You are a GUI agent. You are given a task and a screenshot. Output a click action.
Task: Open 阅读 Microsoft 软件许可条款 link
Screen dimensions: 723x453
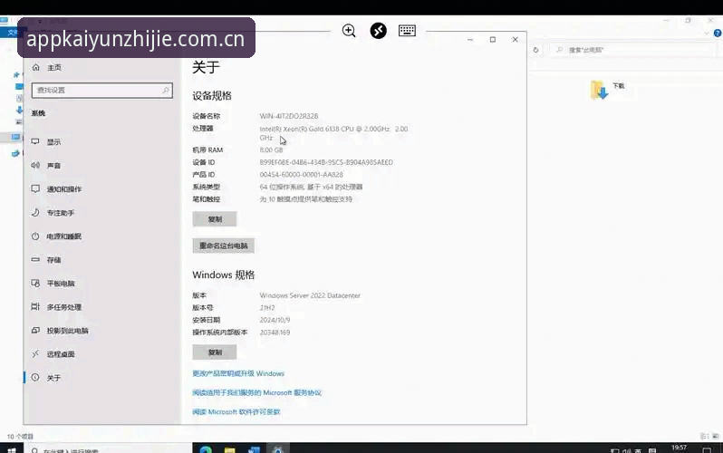point(236,411)
